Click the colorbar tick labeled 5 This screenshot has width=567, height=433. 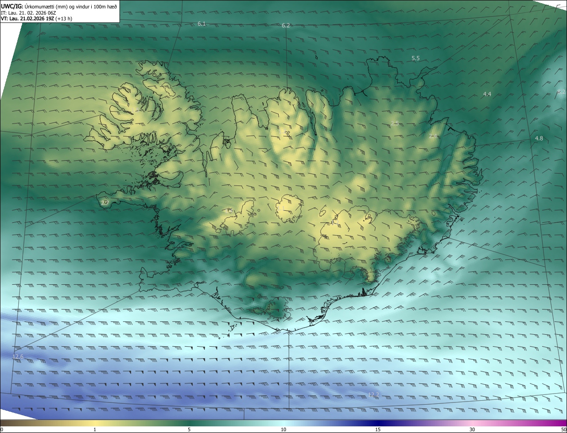point(189,429)
